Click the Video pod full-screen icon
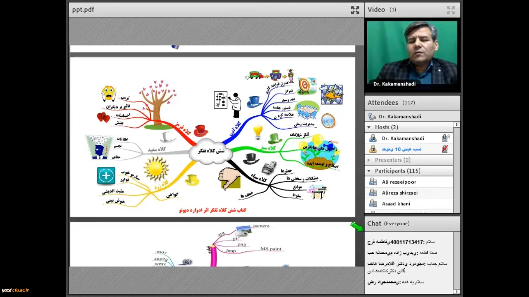Screen dimensions: 529x297 point(450,10)
